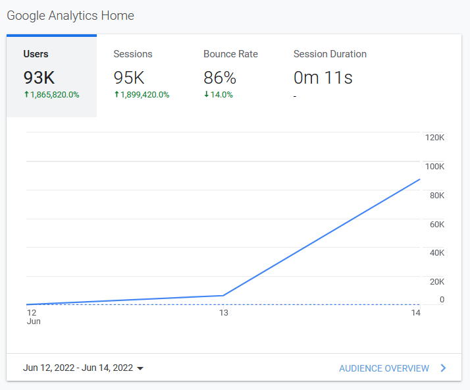Open the AUDIENCE OVERVIEW link
This screenshot has width=470, height=390.
pyautogui.click(x=384, y=368)
